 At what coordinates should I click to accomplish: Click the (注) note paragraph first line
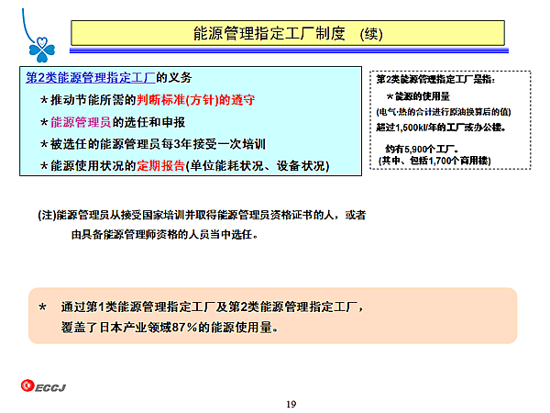click(x=202, y=215)
